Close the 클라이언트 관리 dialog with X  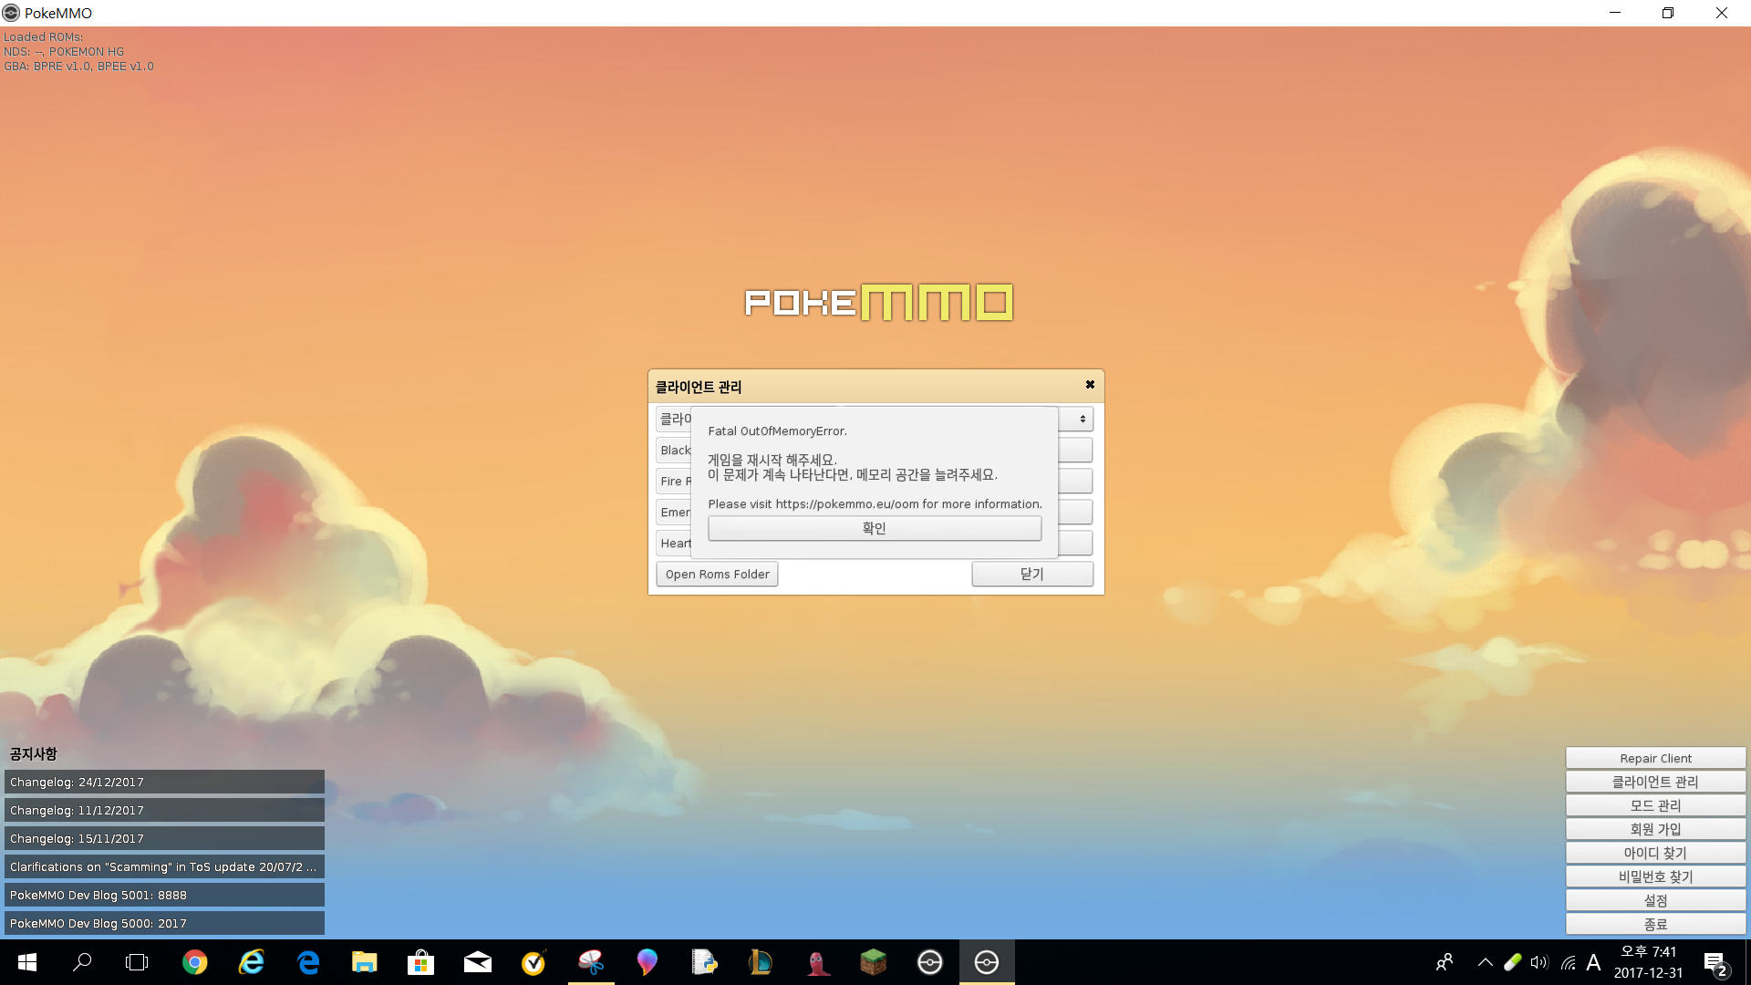[1090, 385]
